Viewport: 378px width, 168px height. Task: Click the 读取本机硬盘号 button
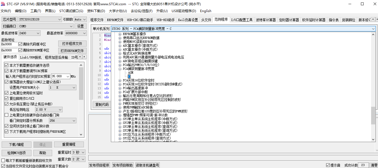148,165
